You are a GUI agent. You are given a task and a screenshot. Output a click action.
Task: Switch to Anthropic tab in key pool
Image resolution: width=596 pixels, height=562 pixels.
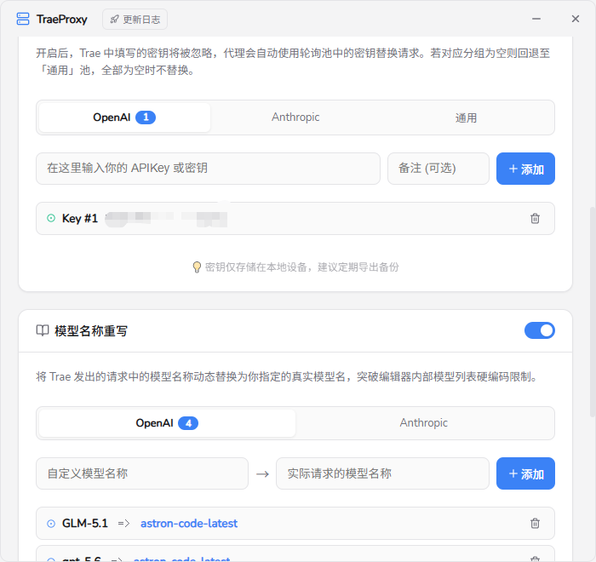coord(295,118)
